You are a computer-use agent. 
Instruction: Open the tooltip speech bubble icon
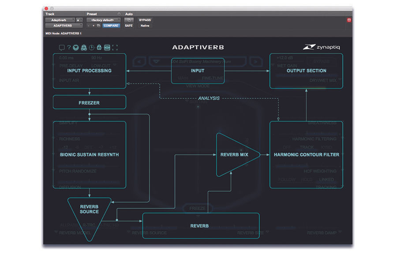point(63,47)
